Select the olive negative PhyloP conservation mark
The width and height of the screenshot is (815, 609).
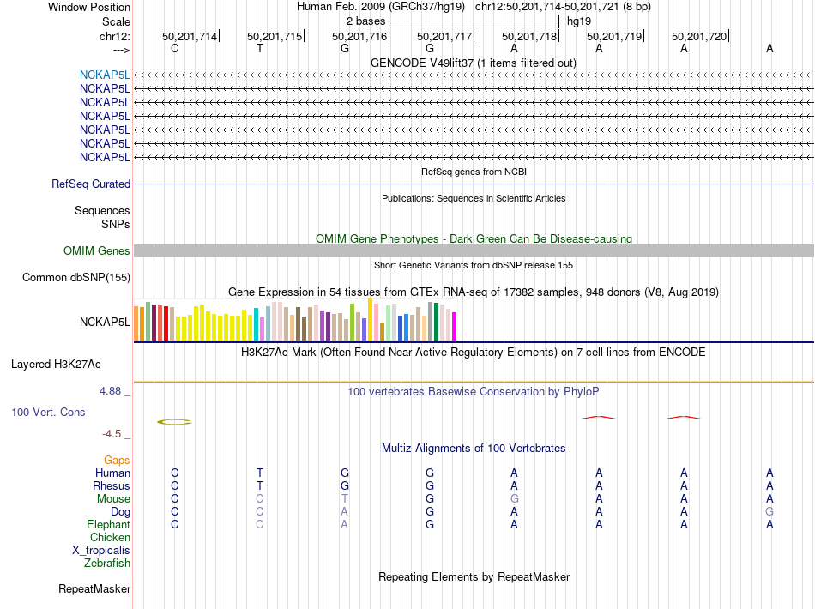pyautogui.click(x=174, y=422)
